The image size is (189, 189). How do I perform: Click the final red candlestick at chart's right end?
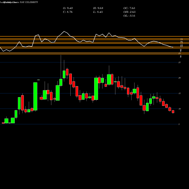point(173,112)
